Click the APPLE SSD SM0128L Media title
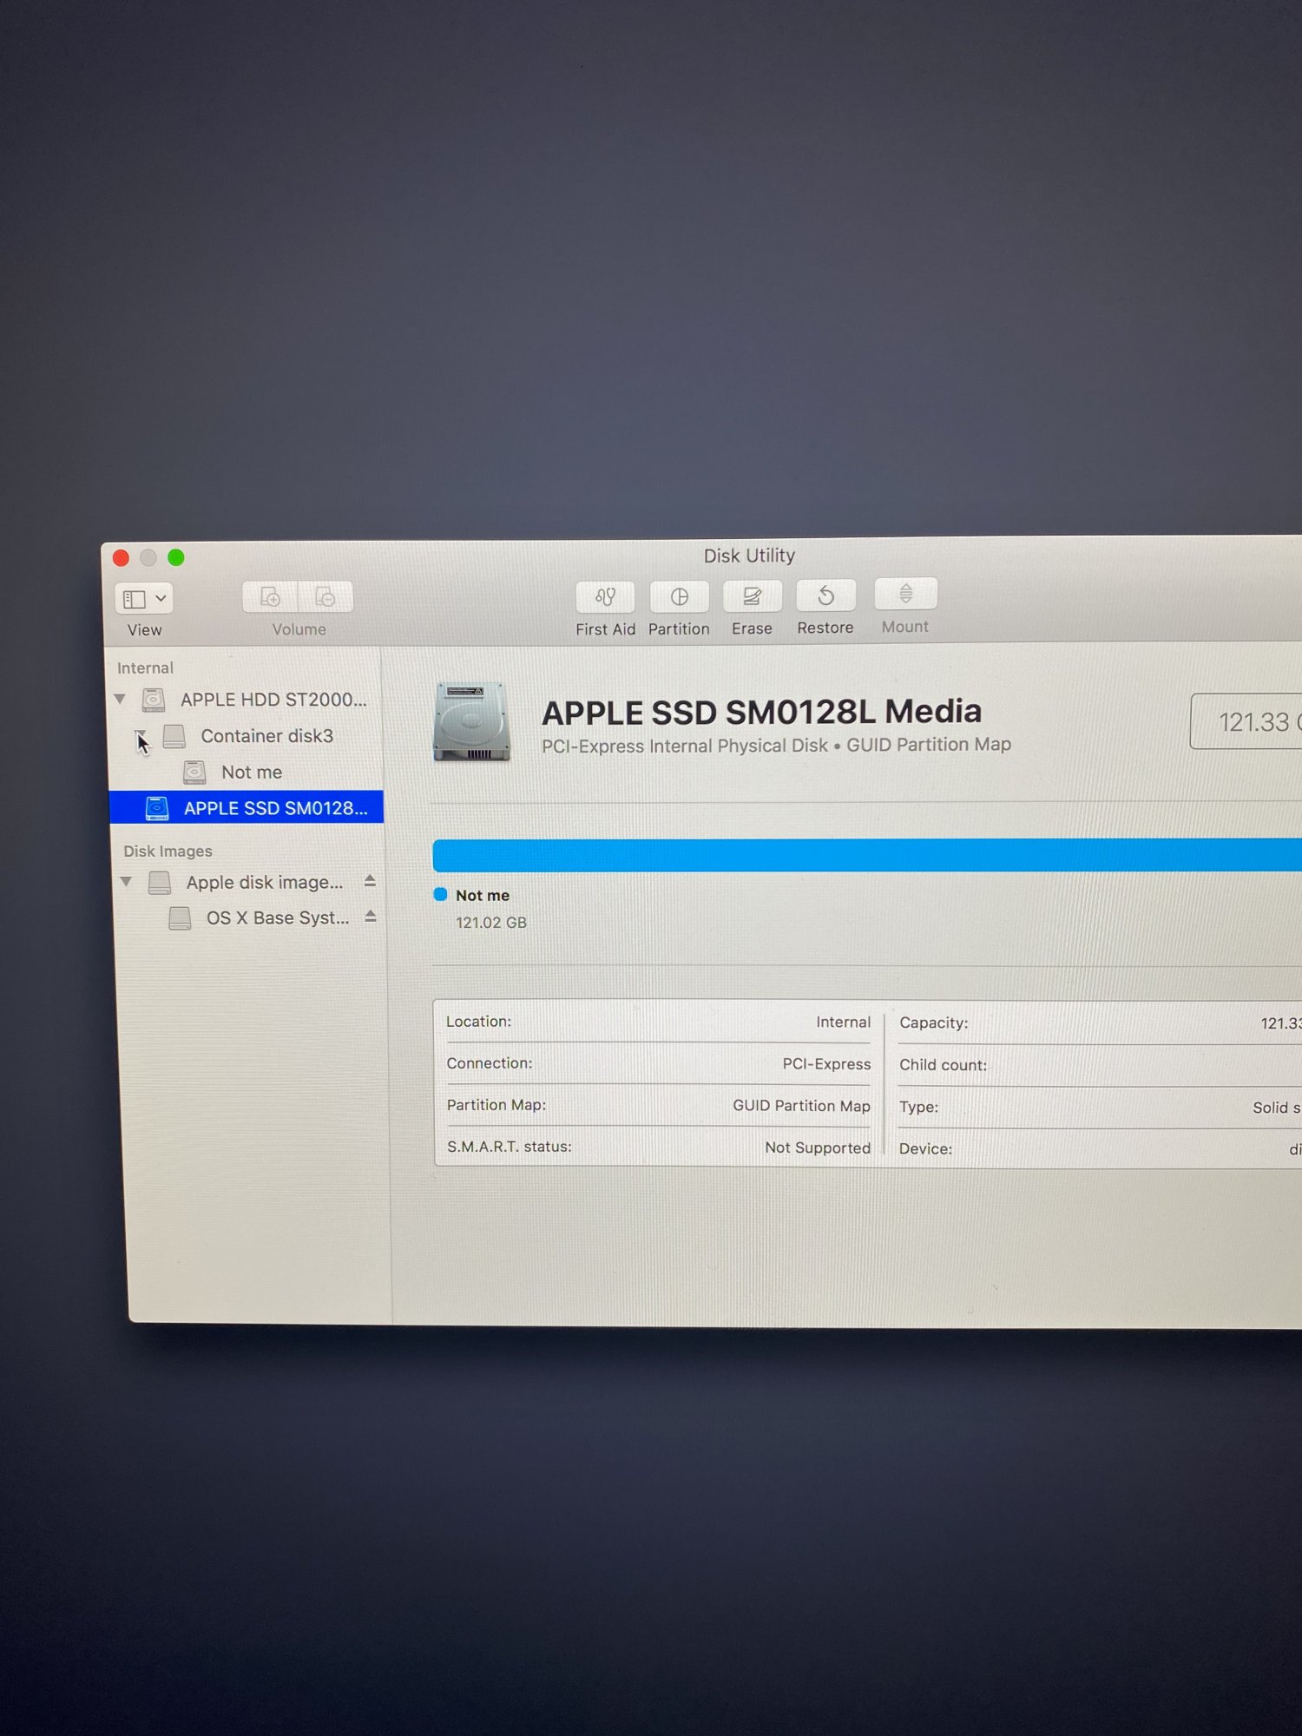This screenshot has width=1302, height=1736. pos(761,712)
